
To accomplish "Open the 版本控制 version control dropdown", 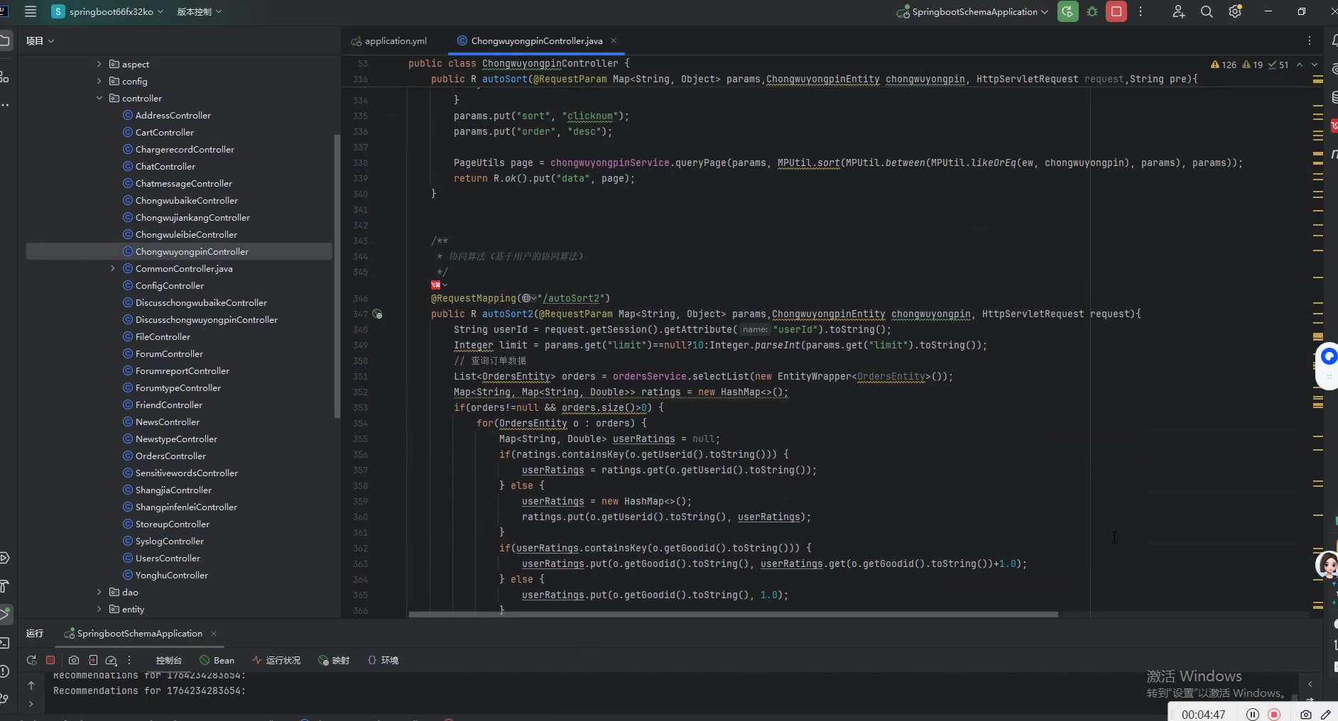I will (199, 11).
